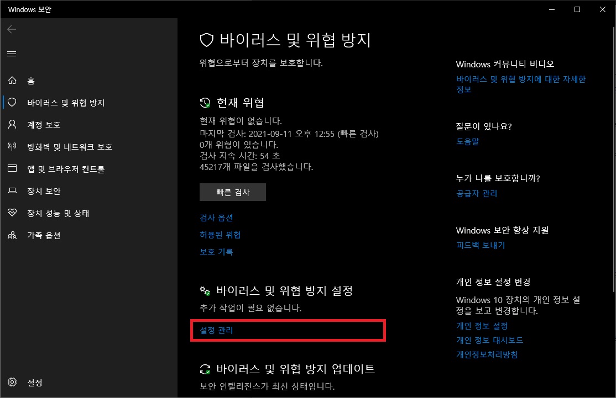Close the Windows 보안 window
This screenshot has height=398, width=616.
coord(603,9)
